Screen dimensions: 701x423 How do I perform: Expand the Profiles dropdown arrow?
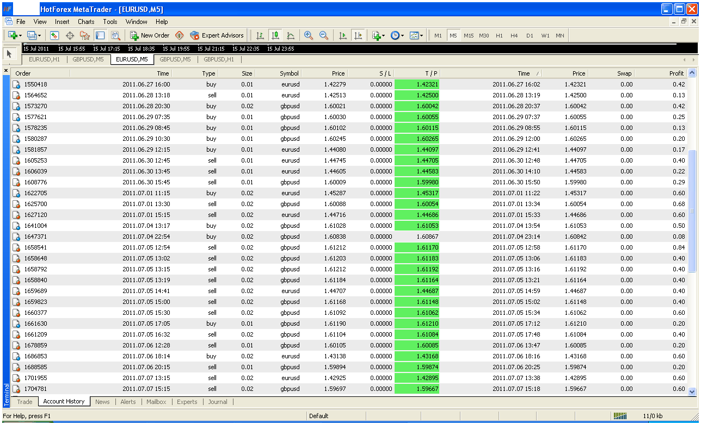point(40,36)
